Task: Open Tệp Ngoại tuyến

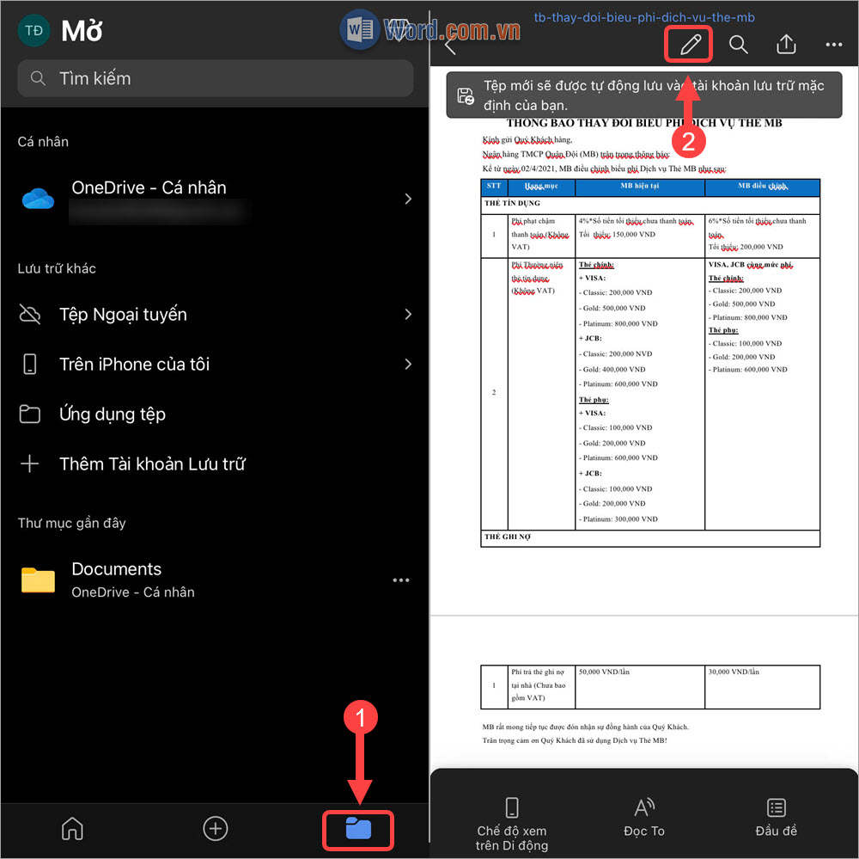Action: click(x=215, y=315)
